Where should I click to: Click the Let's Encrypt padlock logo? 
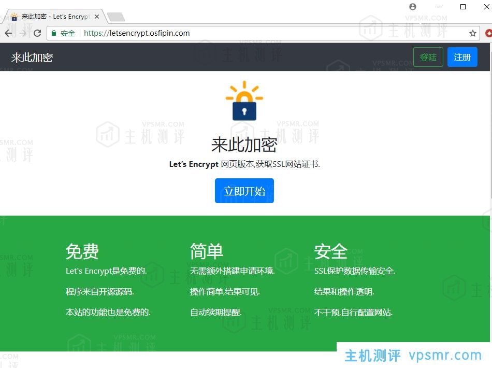click(244, 101)
